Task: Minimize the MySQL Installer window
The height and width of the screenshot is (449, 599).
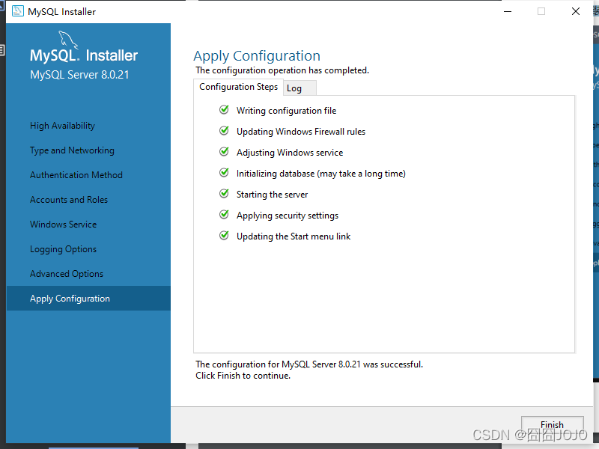Action: click(508, 11)
